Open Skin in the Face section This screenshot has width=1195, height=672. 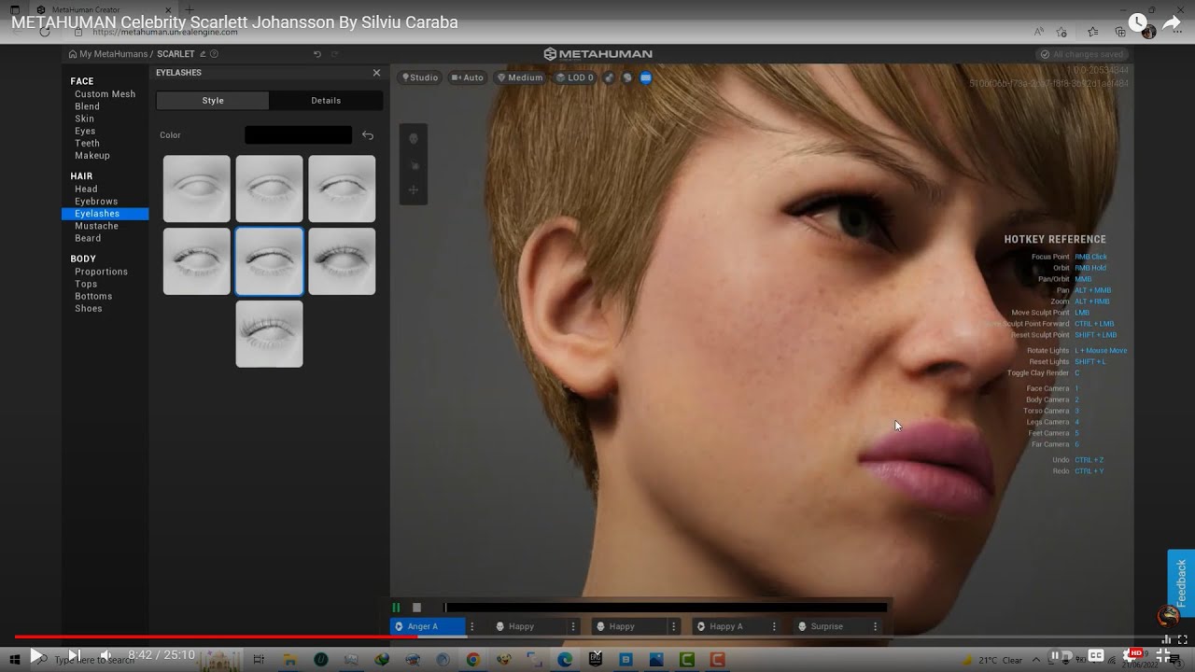pyautogui.click(x=84, y=119)
